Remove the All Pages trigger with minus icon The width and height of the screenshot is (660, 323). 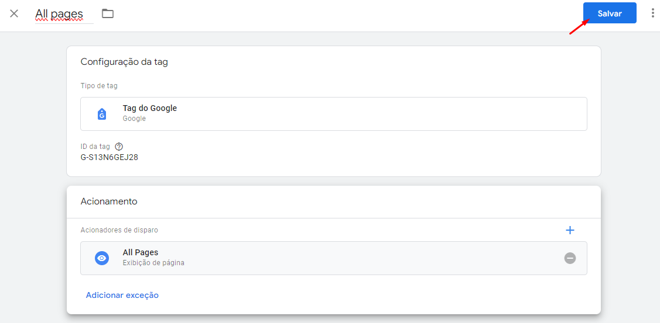click(570, 258)
